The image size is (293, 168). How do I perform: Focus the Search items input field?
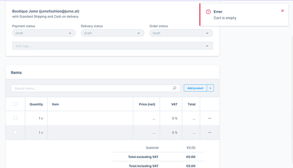[x=96, y=88]
